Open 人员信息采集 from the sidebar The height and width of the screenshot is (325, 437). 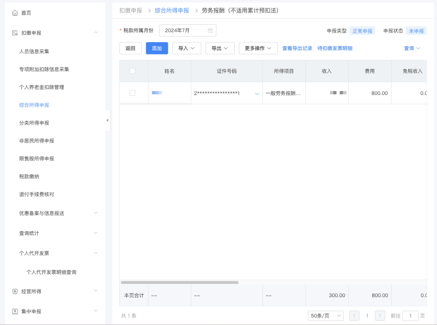click(34, 51)
